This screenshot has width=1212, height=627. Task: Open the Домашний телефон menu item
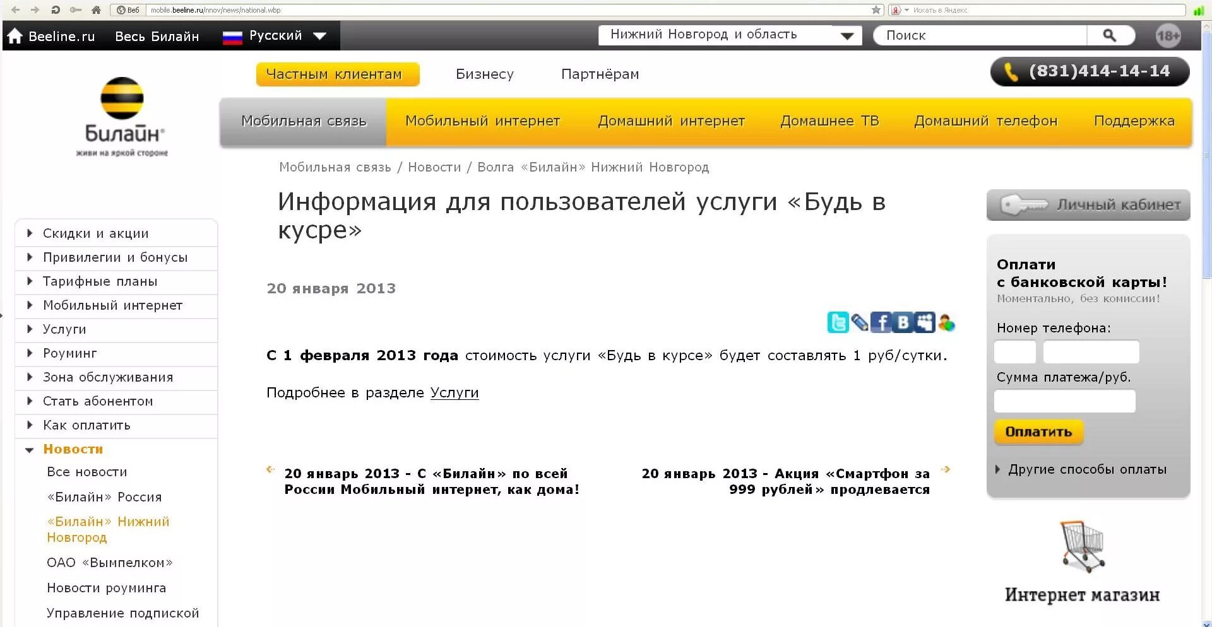(985, 121)
